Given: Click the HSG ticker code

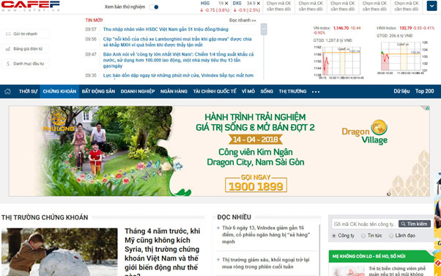Looking at the screenshot, I should [x=205, y=4].
